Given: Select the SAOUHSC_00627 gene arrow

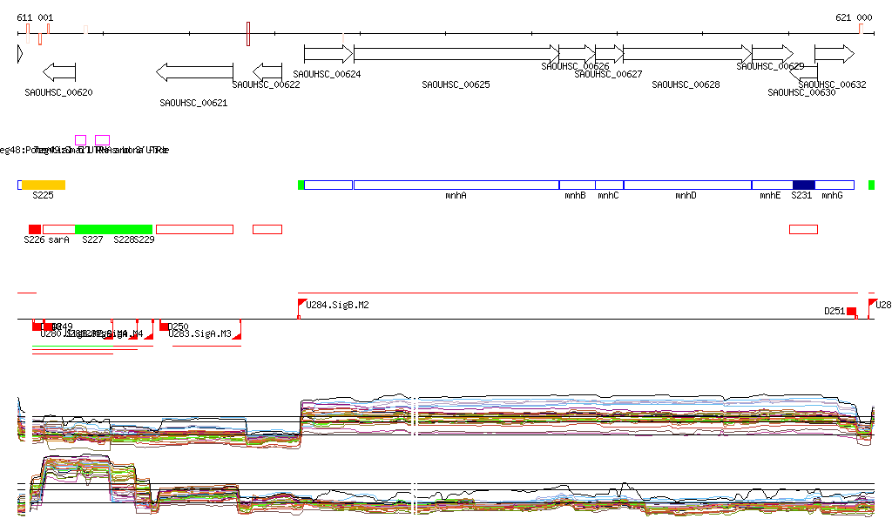Looking at the screenshot, I should (x=610, y=54).
